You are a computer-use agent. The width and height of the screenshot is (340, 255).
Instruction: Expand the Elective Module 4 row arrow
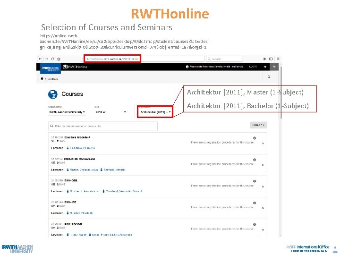[263, 144]
